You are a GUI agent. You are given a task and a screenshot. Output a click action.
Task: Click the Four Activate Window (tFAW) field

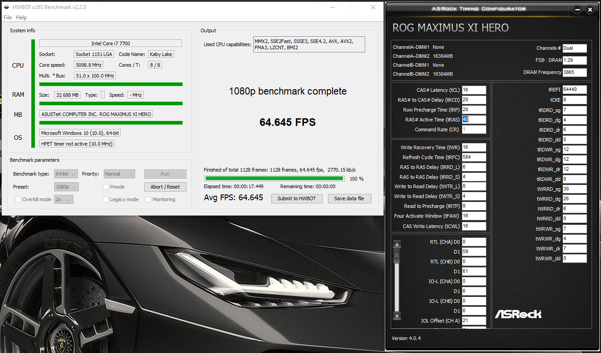[474, 216]
